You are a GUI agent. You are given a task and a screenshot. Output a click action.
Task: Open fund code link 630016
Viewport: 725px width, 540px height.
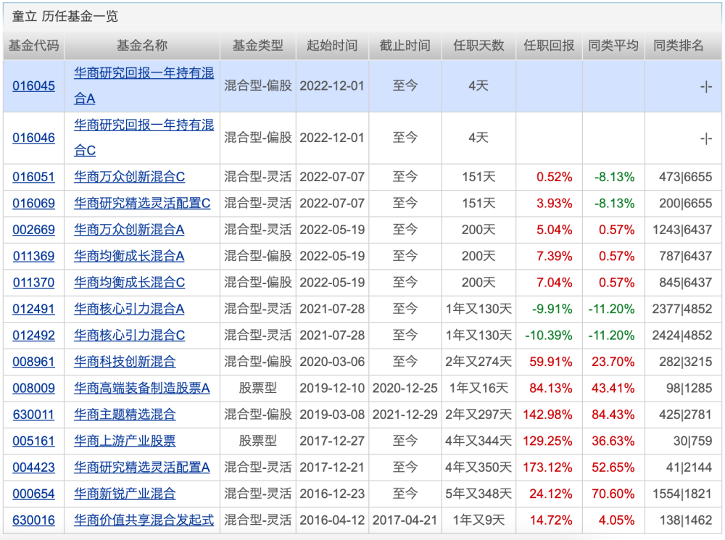(x=34, y=520)
